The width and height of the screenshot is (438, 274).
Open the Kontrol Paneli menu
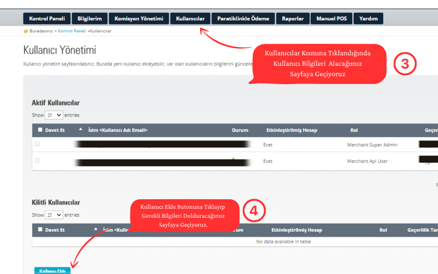point(46,19)
